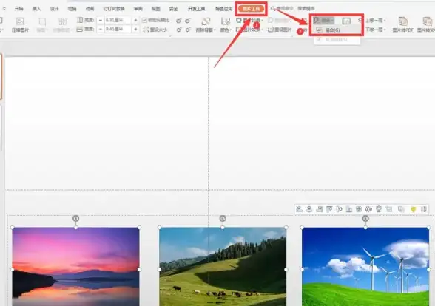Choose 组合(G) from the dropdown menu
Viewport: 435px width, 306px height.
click(337, 30)
